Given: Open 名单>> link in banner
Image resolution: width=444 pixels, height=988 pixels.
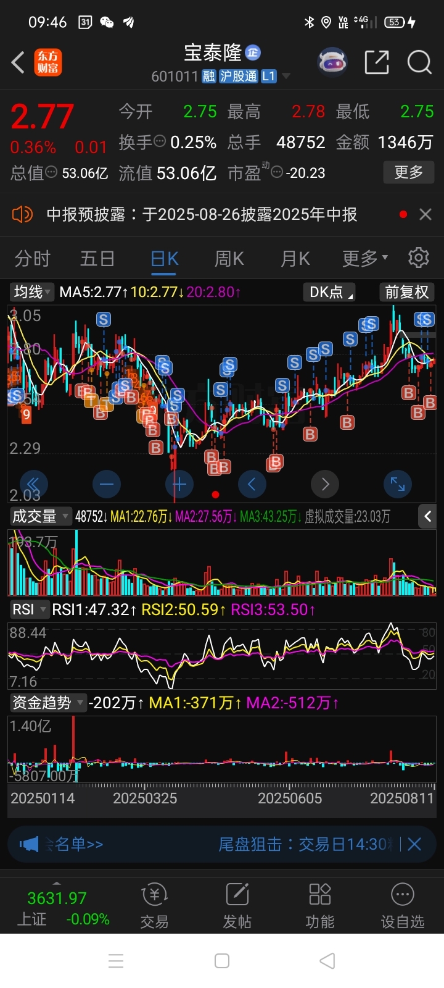Looking at the screenshot, I should (x=79, y=844).
